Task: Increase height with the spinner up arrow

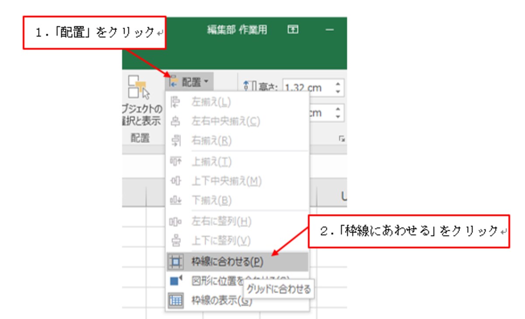Action: point(337,84)
